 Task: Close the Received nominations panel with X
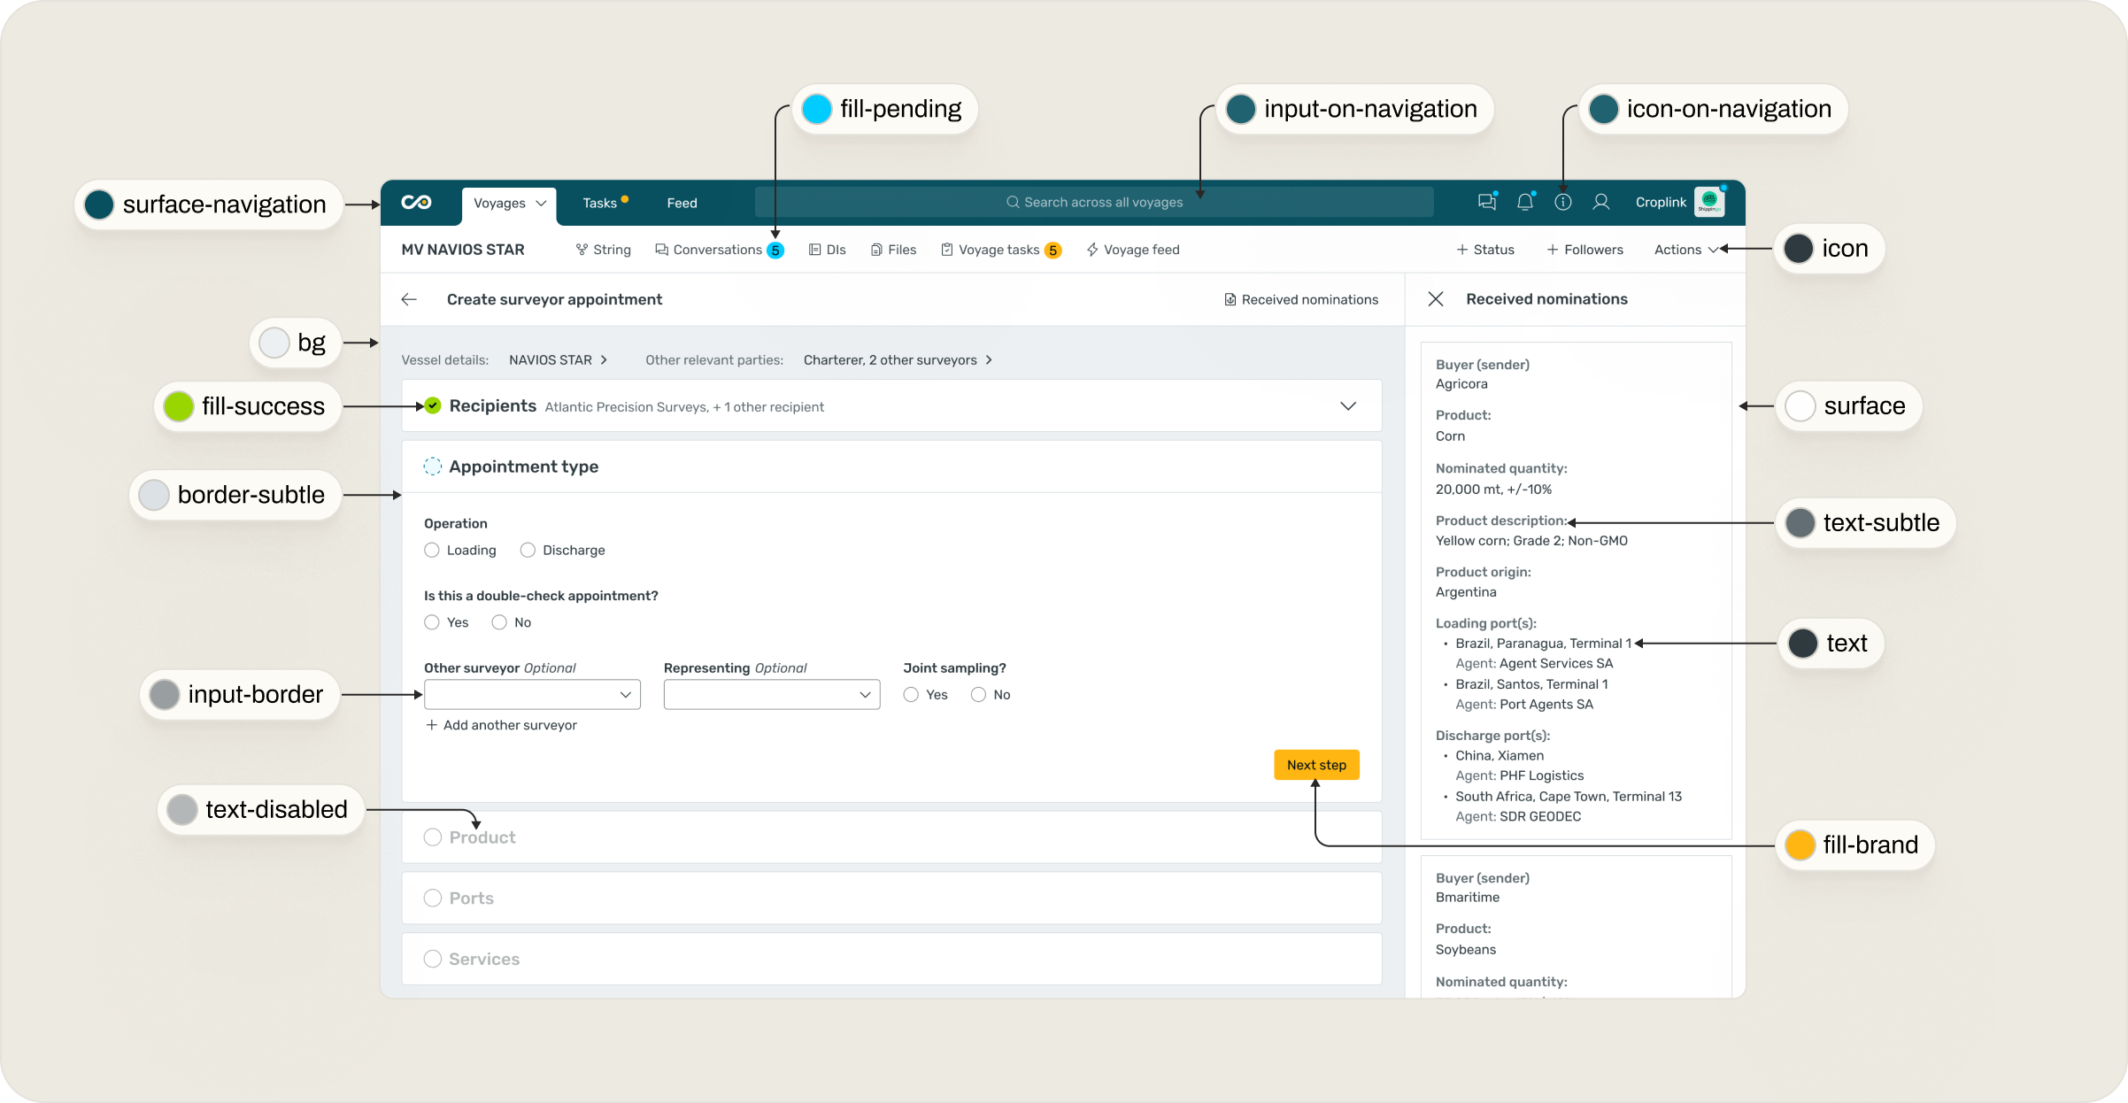tap(1436, 299)
